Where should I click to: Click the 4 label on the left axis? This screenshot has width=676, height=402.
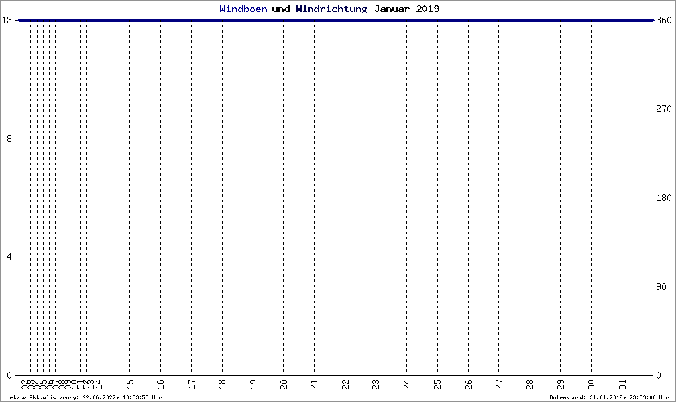tap(9, 257)
